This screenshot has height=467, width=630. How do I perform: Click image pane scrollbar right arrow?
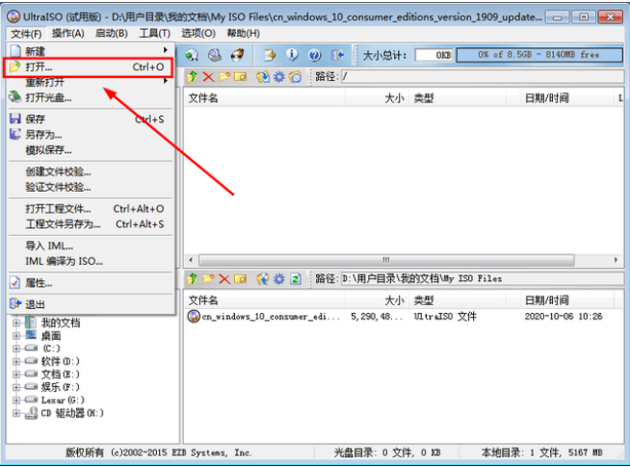coord(616,260)
